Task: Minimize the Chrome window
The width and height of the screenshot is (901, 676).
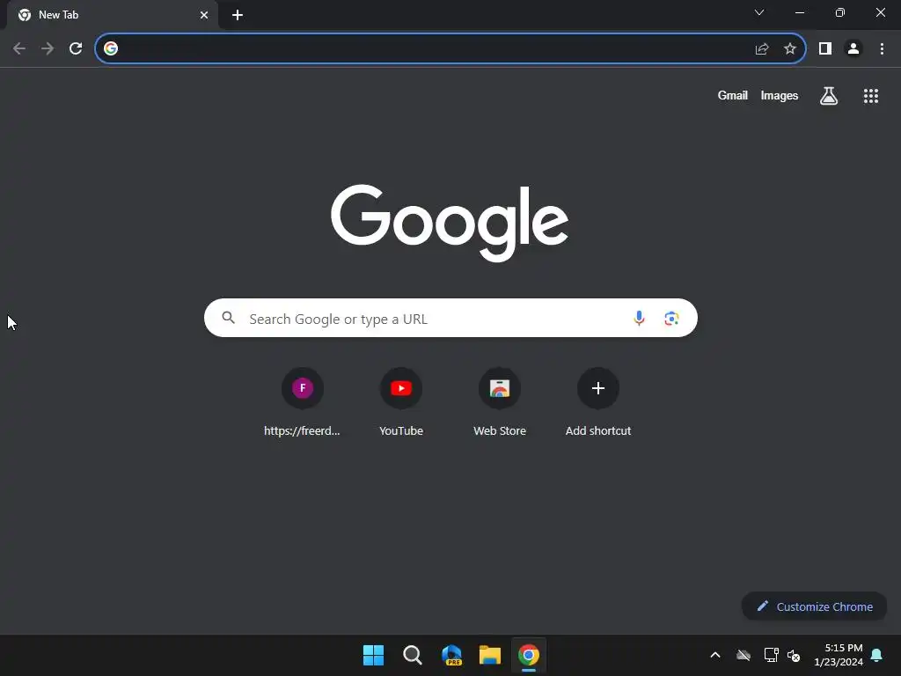Action: point(799,12)
